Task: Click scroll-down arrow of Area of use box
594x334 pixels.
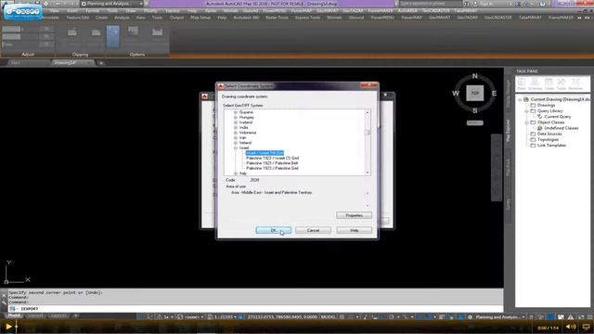Action: pos(368,206)
